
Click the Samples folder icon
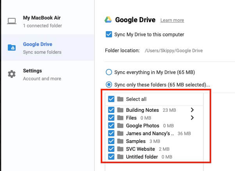[120, 141]
